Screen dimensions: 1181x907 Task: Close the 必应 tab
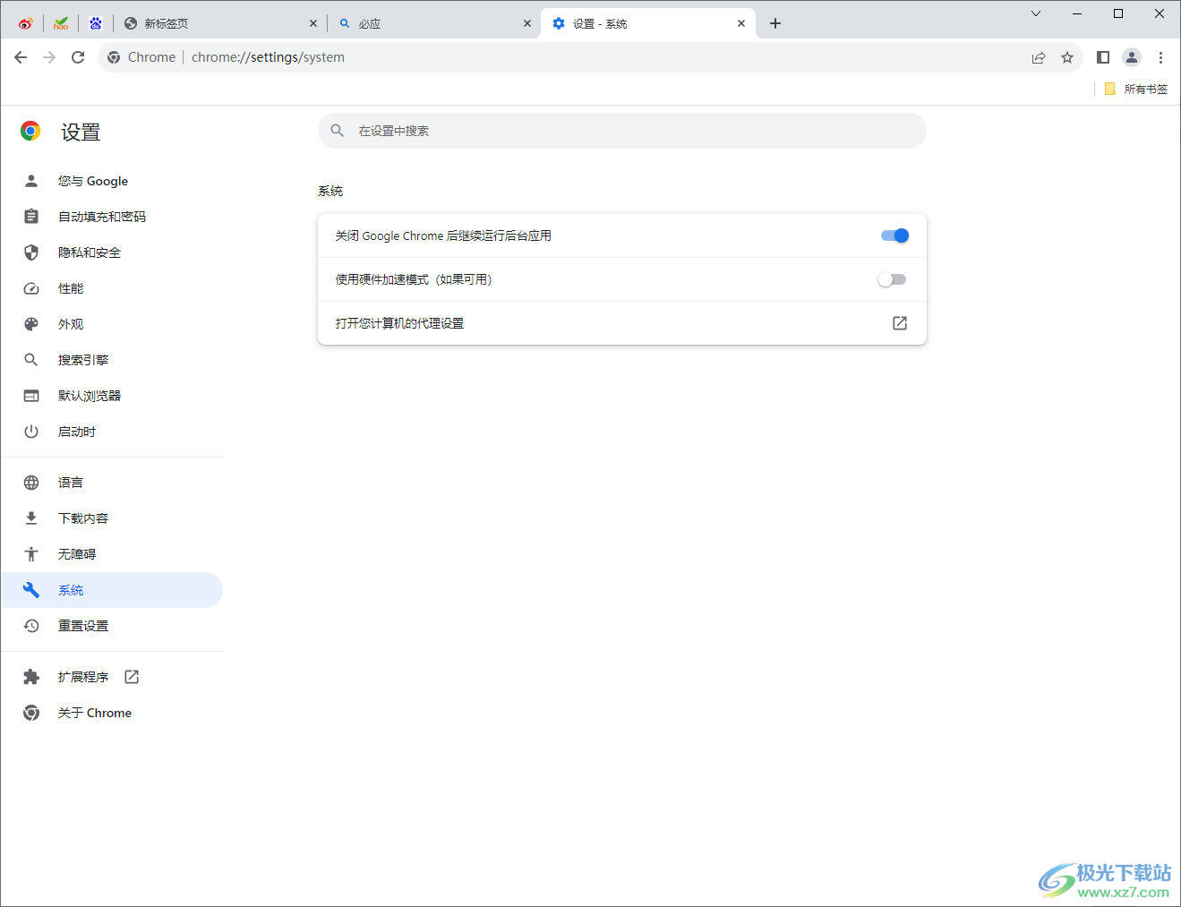[527, 23]
